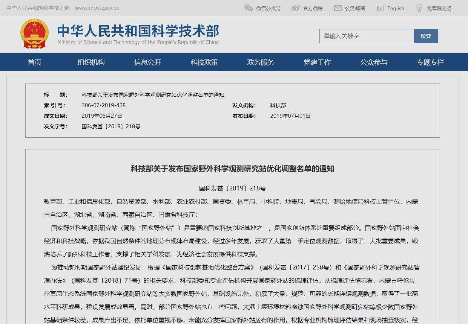Open the 公众参与 section
468x324 pixels.
click(374, 62)
